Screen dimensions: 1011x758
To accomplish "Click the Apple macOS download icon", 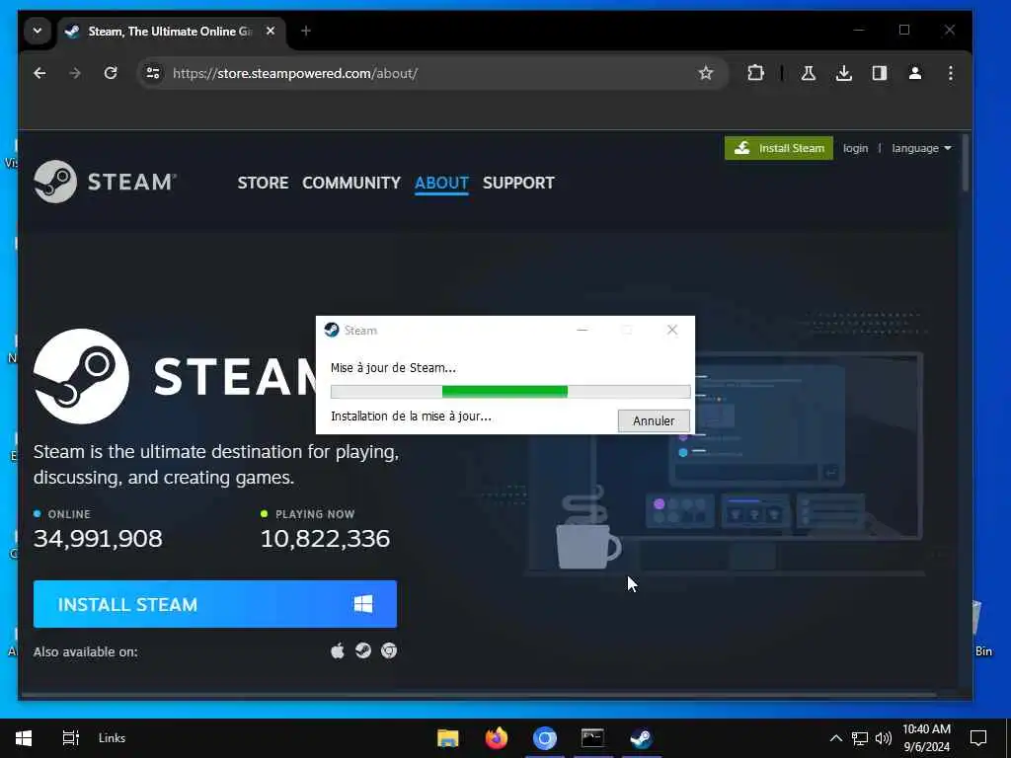I will [x=338, y=651].
